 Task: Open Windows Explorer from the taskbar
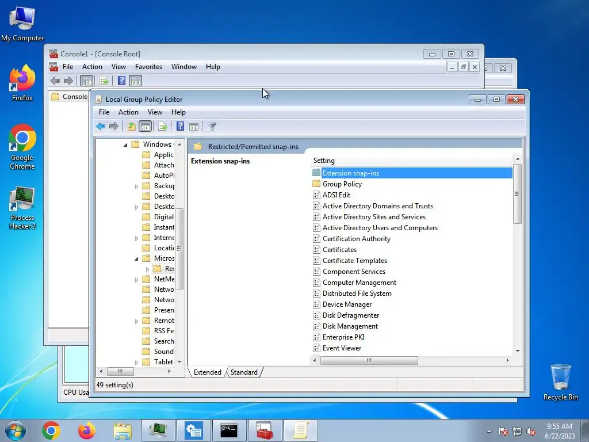[x=123, y=430]
